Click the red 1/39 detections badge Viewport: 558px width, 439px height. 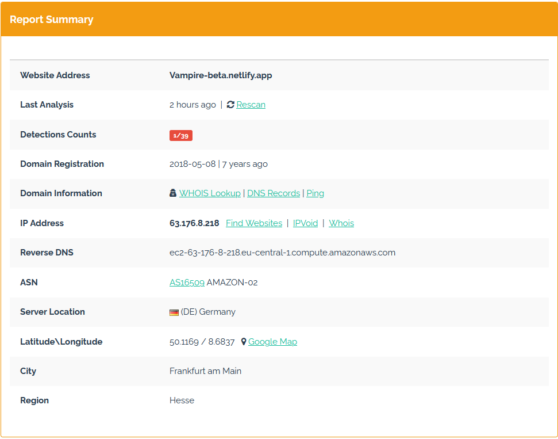click(x=181, y=135)
